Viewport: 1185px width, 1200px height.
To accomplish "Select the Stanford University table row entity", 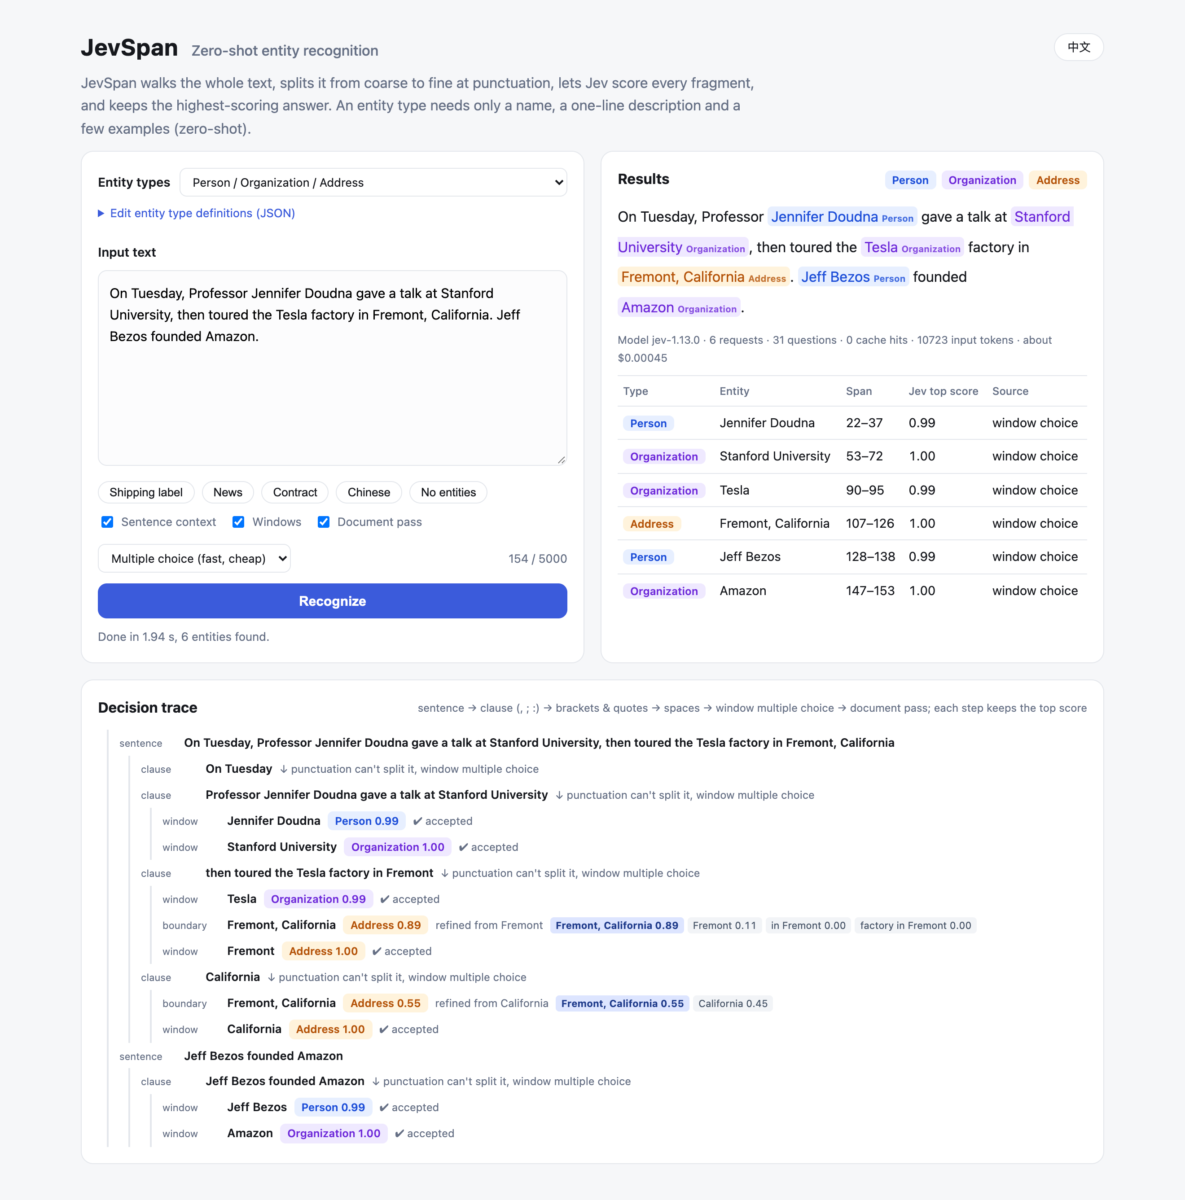I will [x=774, y=456].
